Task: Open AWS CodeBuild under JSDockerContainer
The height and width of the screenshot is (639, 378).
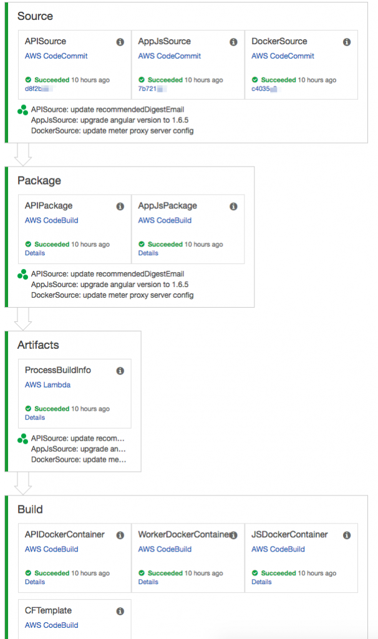Action: tap(278, 549)
